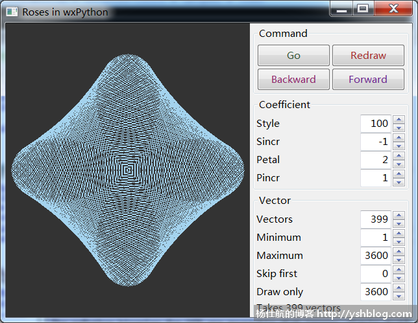Click the Roses in wxPython window icon
The height and width of the screenshot is (323, 418).
pos(12,12)
